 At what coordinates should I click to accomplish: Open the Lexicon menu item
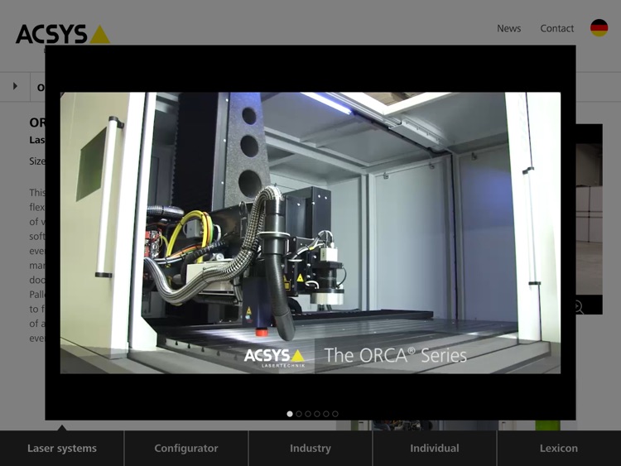559,448
